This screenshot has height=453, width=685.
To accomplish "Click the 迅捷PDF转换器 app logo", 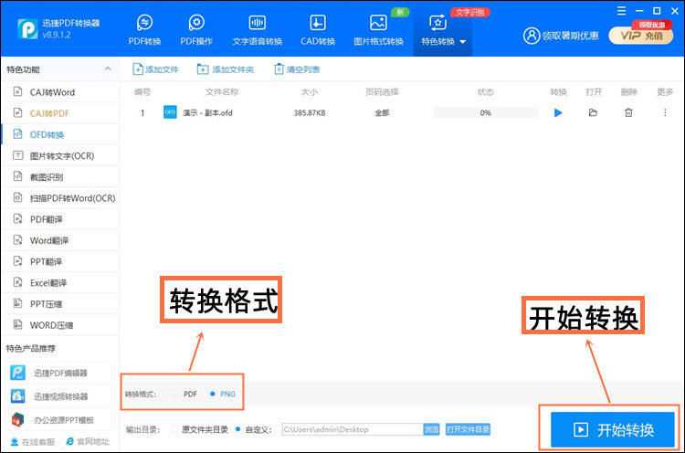I will coord(27,29).
